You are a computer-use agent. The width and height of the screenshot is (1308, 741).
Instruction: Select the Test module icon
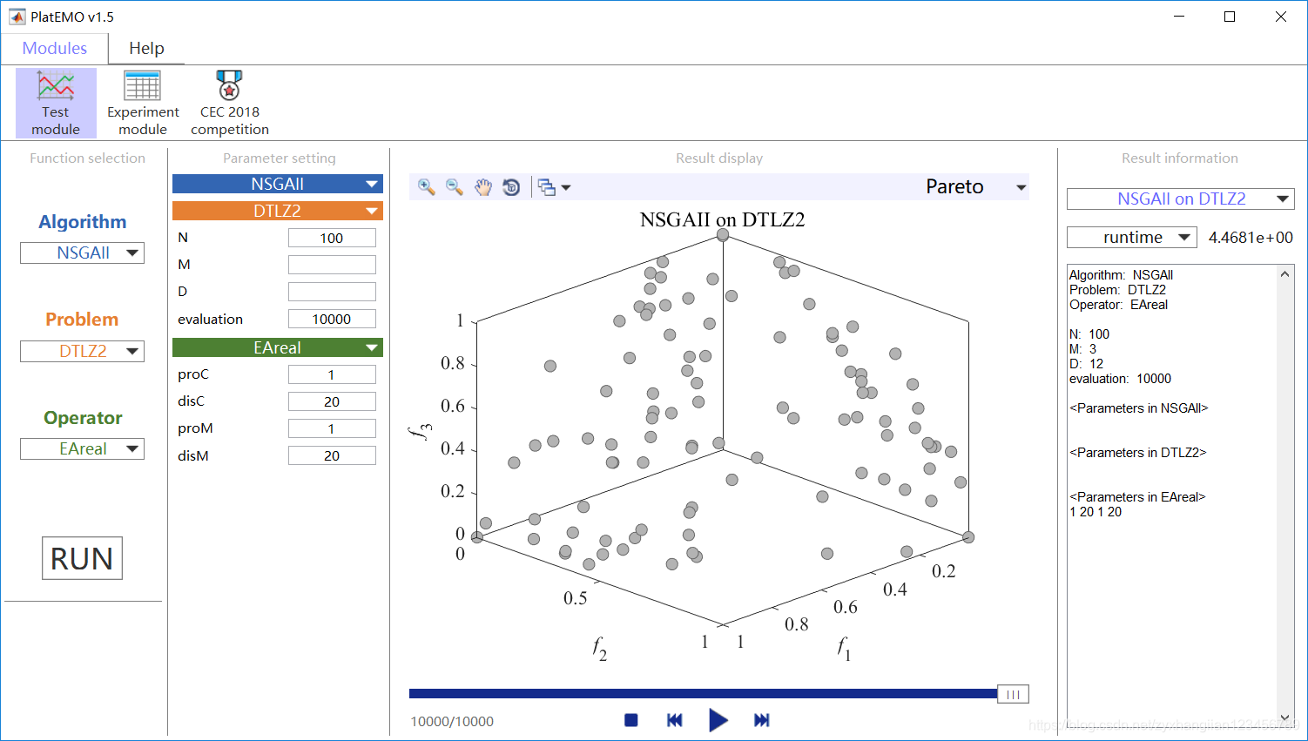(x=55, y=100)
